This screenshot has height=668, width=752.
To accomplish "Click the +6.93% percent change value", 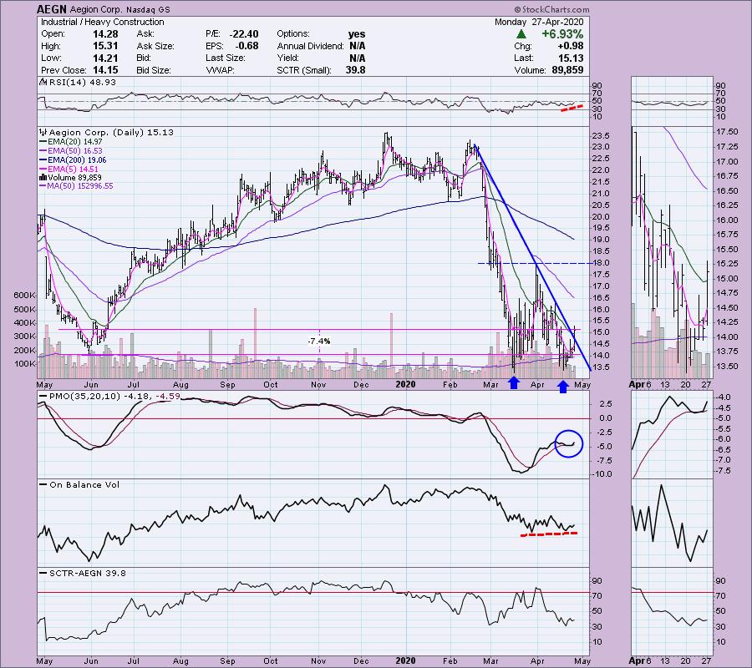I will [x=562, y=34].
